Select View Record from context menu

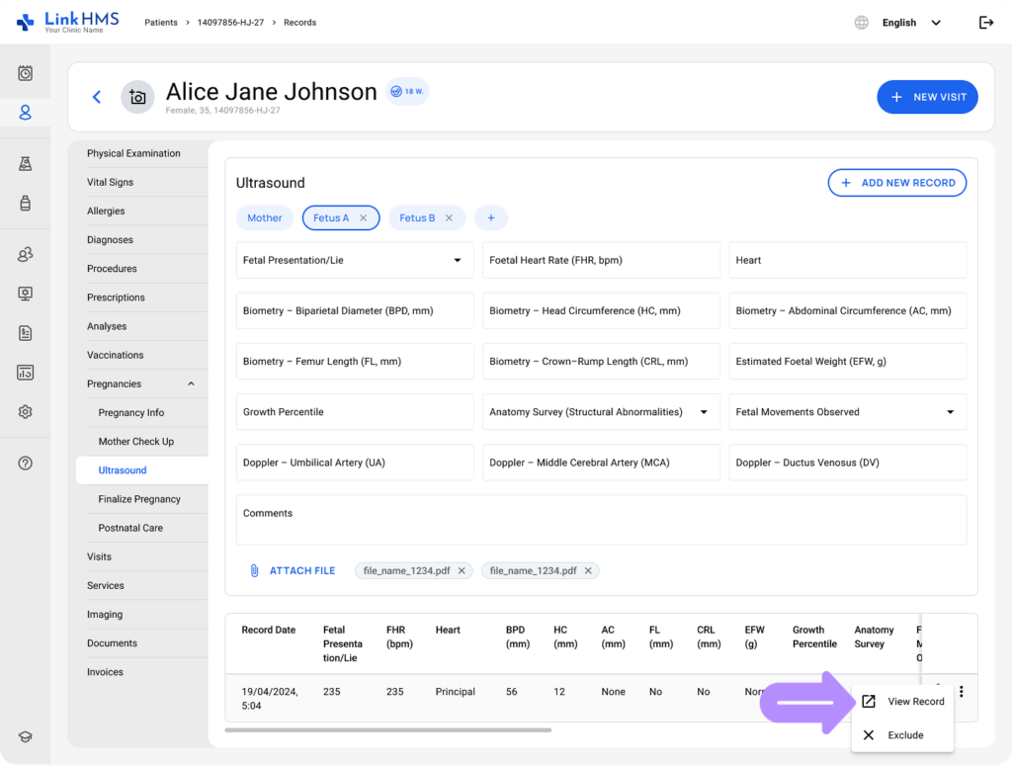[902, 702]
